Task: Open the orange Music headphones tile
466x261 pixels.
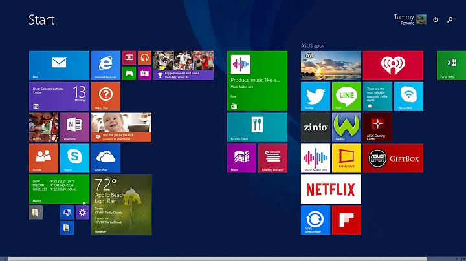Action: (x=144, y=58)
